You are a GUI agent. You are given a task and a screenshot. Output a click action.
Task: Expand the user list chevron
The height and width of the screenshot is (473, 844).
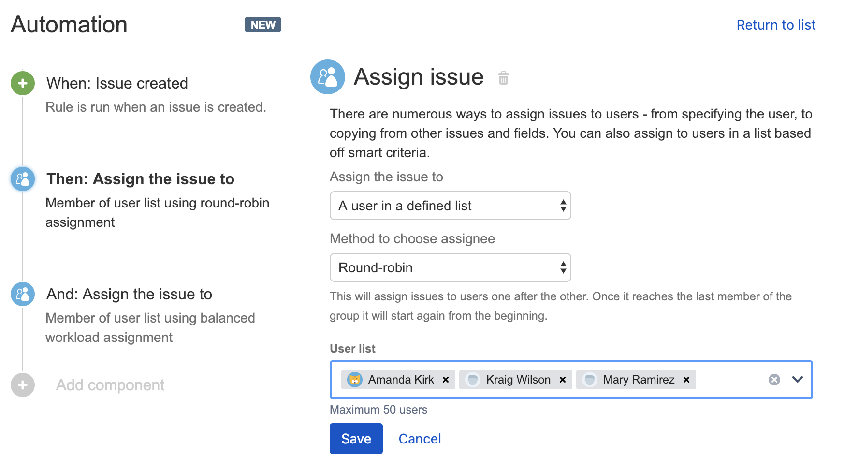tap(798, 380)
